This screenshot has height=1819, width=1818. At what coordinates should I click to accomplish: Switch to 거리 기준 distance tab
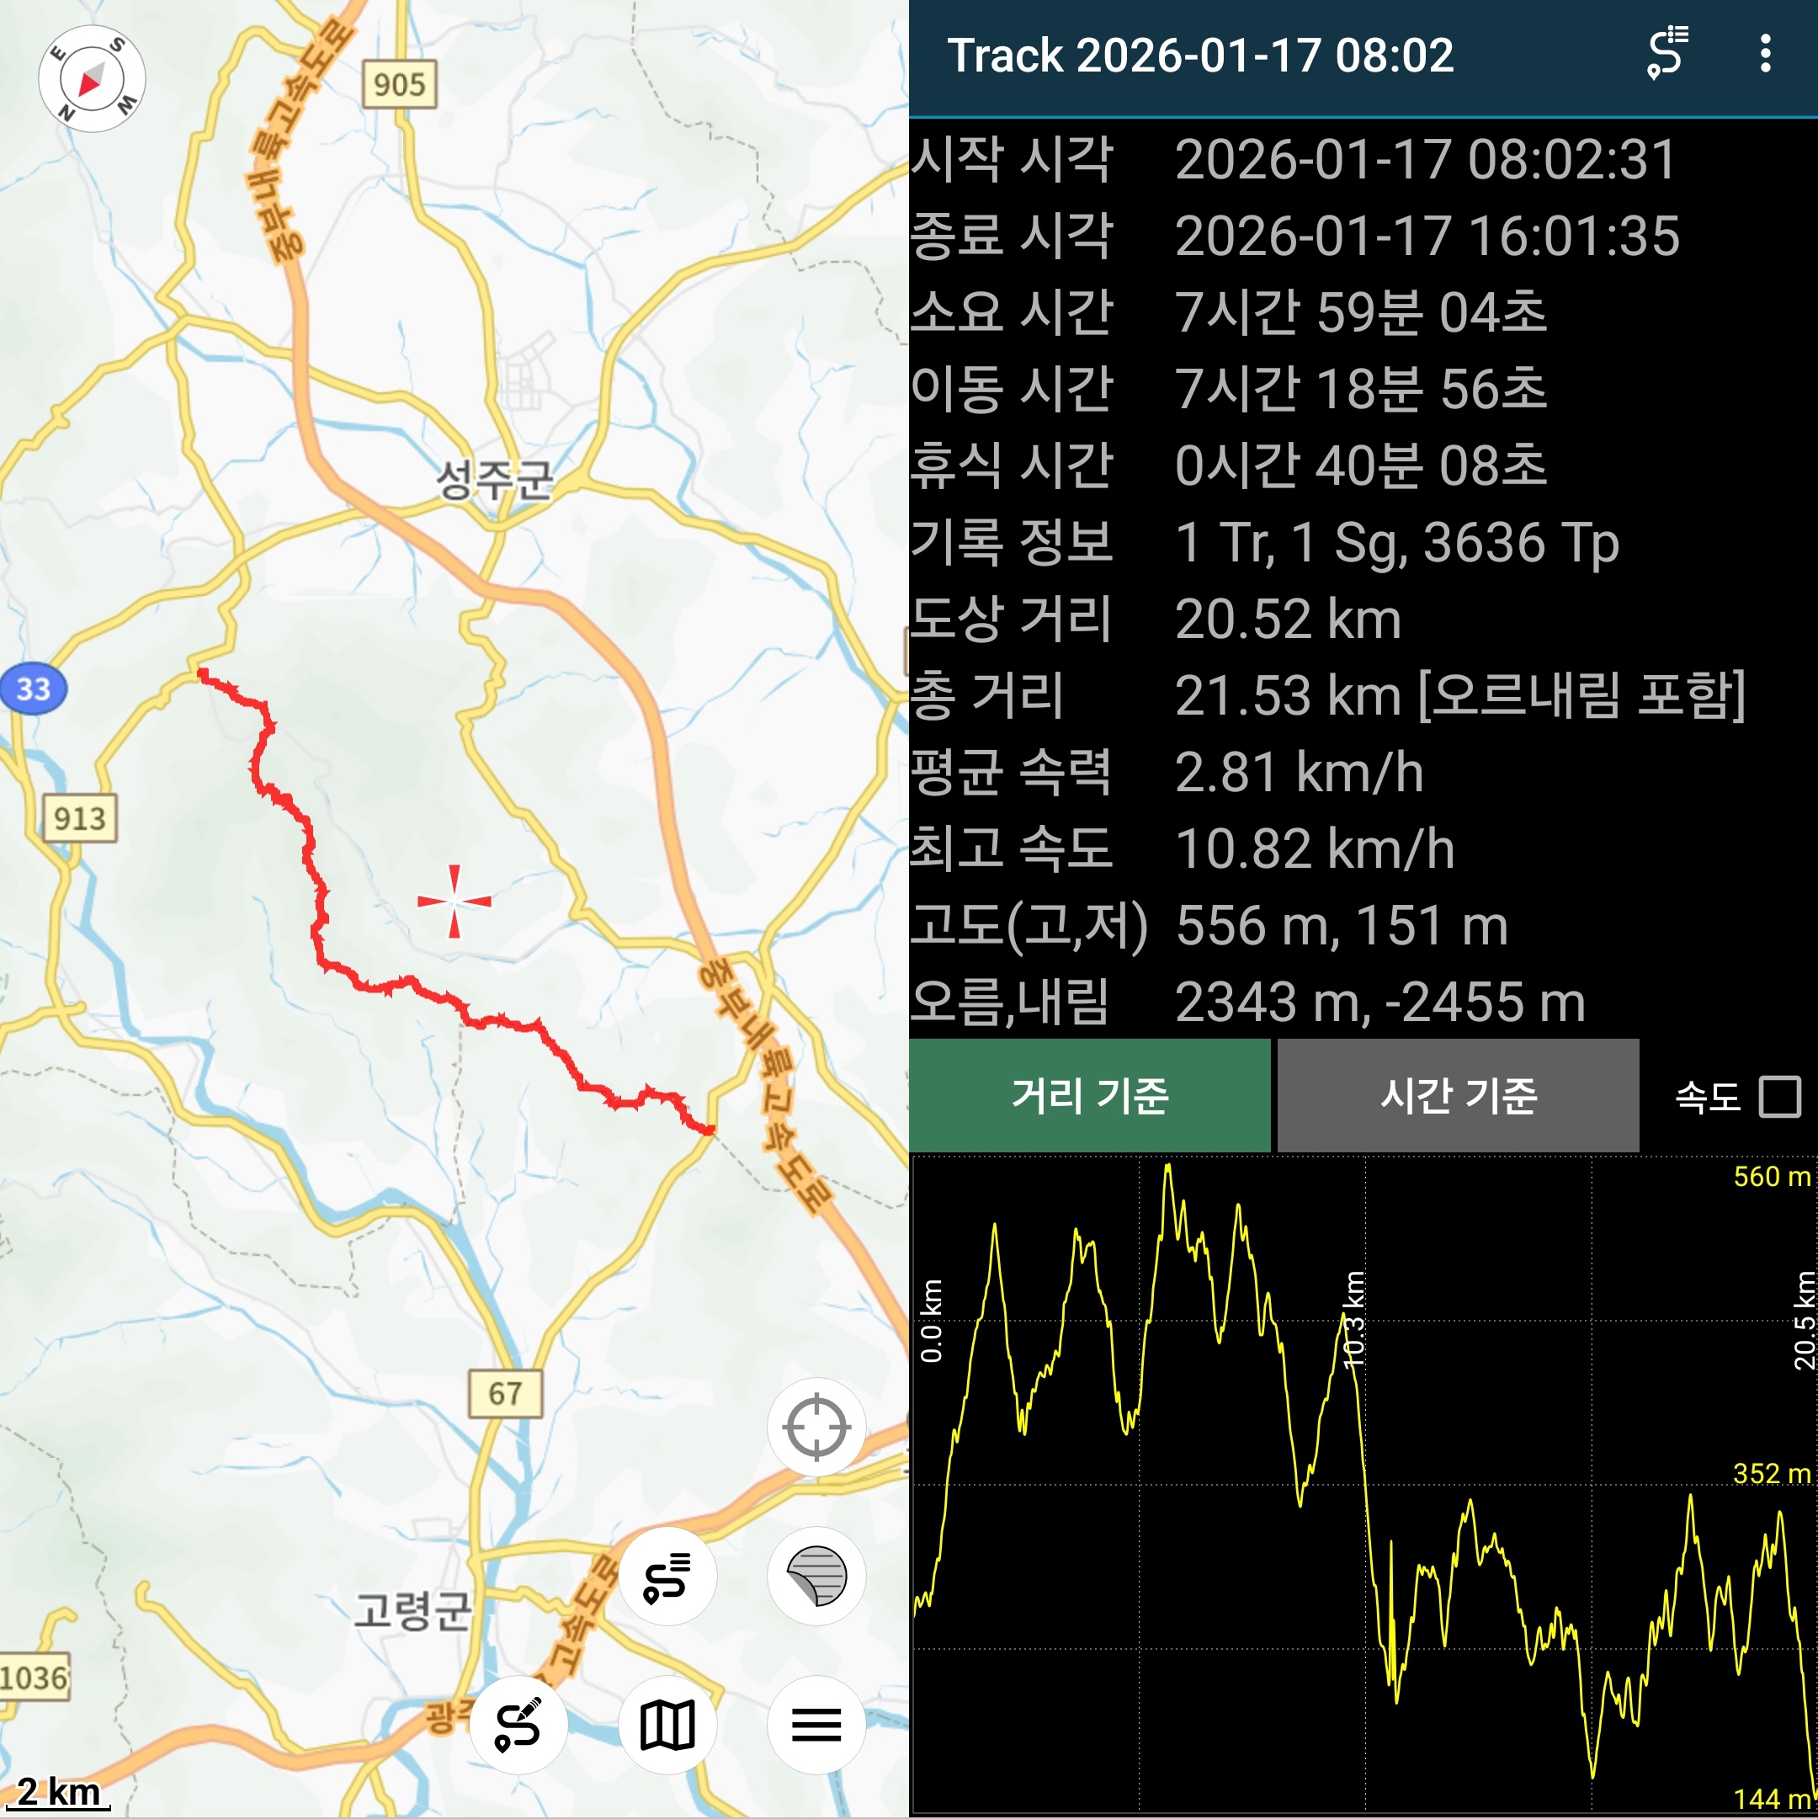pyautogui.click(x=1089, y=1096)
